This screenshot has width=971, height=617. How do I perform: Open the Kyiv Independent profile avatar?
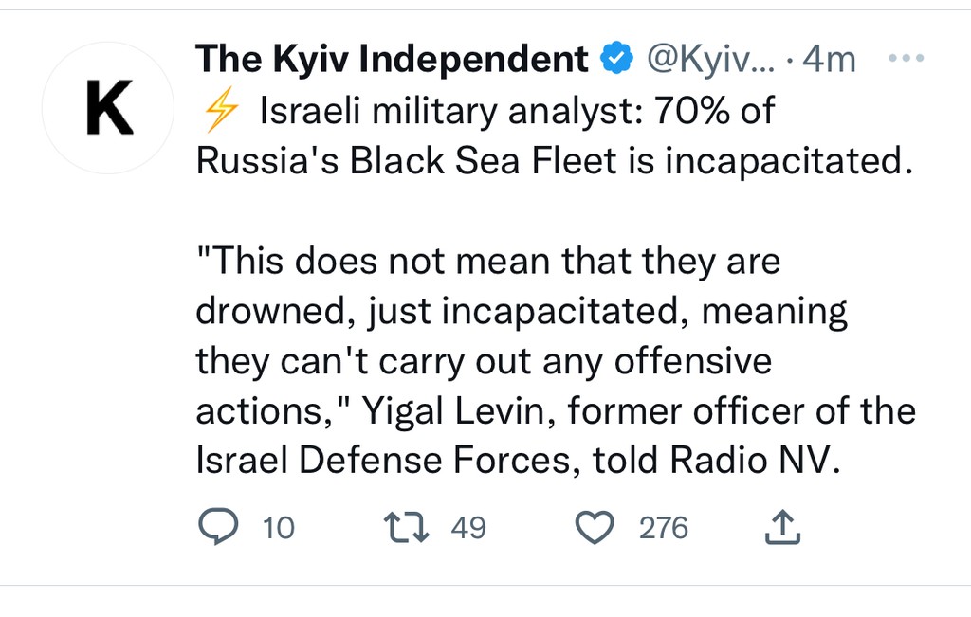tap(108, 109)
